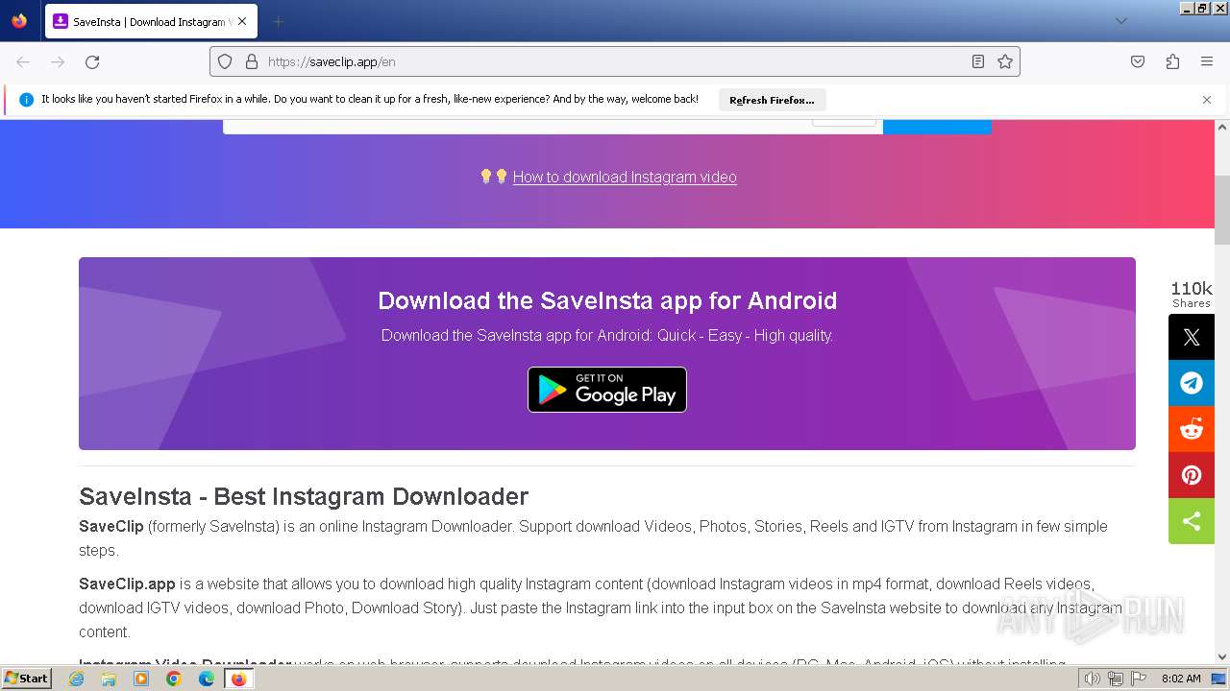The width and height of the screenshot is (1230, 691).
Task: Click Refresh Firefox button
Action: tap(772, 100)
